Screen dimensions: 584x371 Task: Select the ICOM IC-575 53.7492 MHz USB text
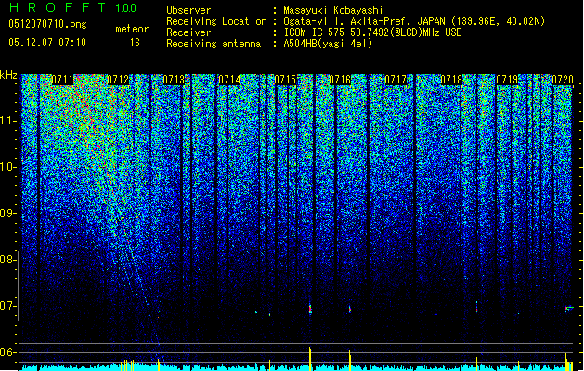pos(372,32)
